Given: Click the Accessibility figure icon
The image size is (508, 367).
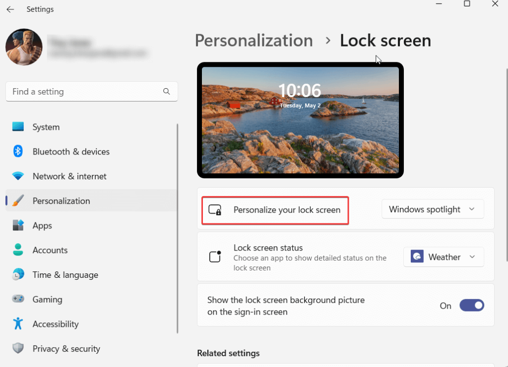Looking at the screenshot, I should click(18, 324).
